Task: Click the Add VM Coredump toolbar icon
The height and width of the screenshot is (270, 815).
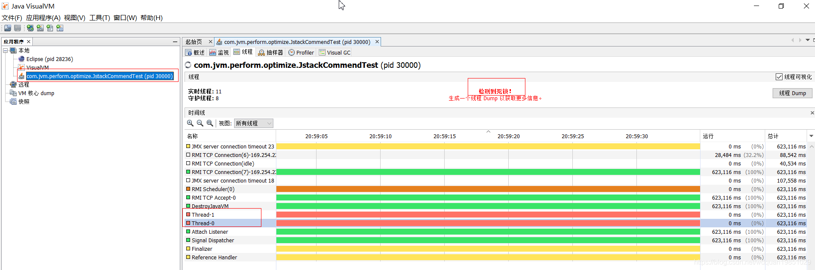Action: (x=50, y=28)
